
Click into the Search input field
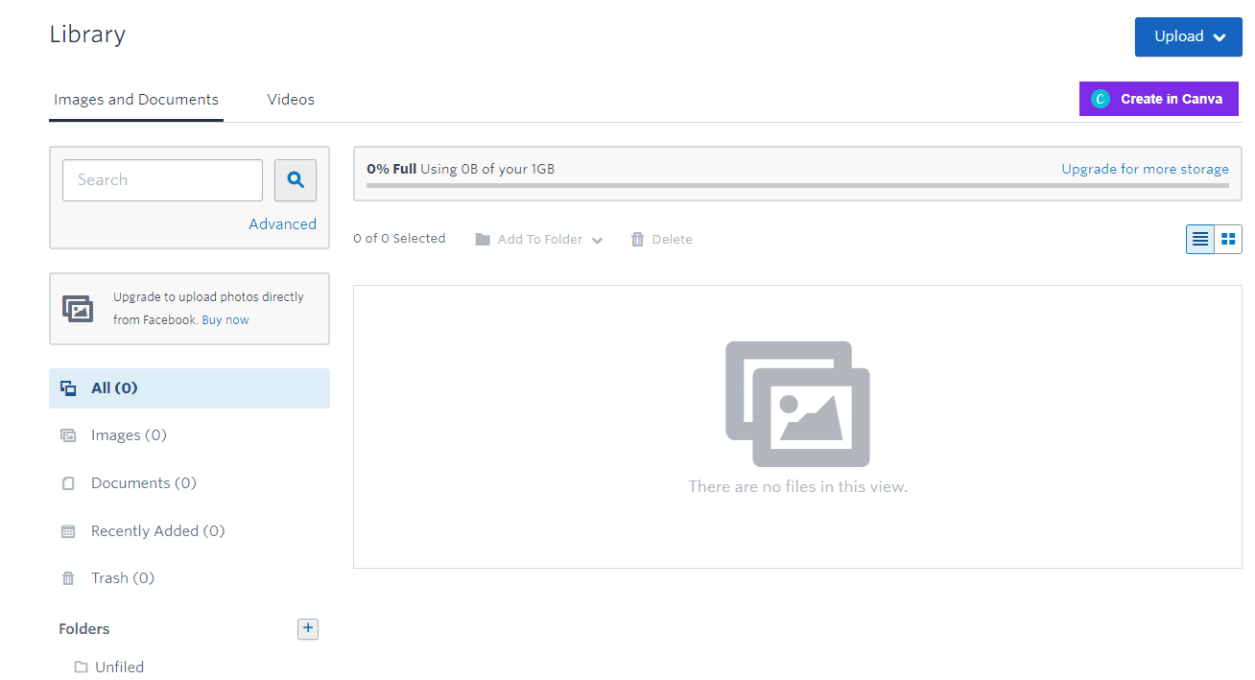tap(162, 179)
